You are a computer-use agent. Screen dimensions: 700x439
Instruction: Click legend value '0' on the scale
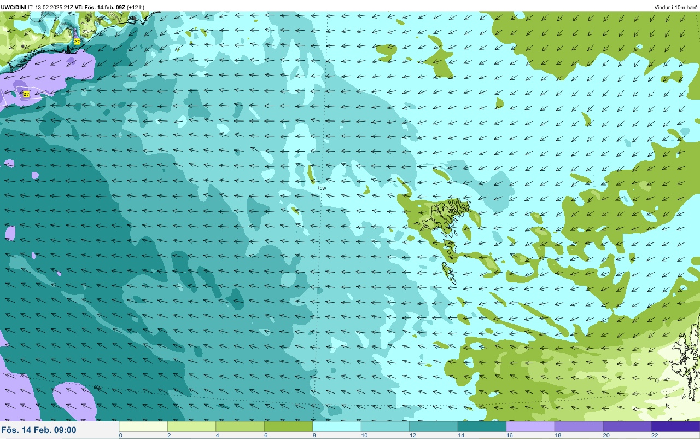click(120, 436)
